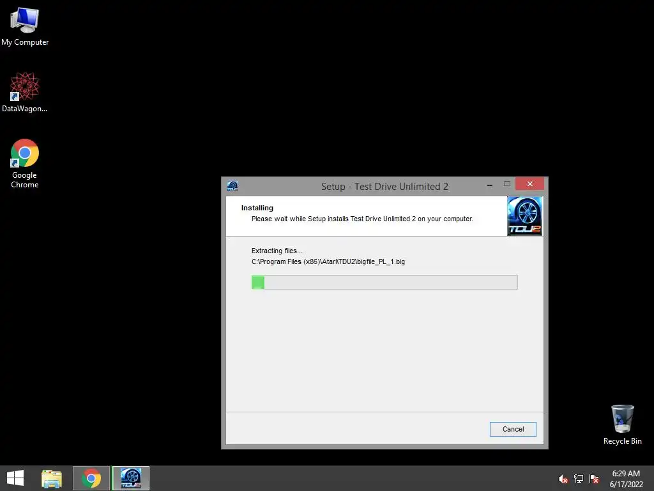Open the Windows Start button

click(x=15, y=478)
